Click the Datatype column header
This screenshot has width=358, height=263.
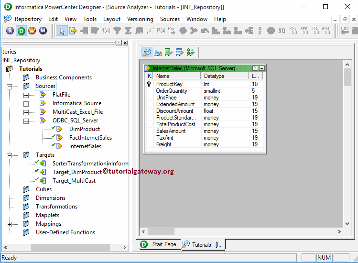tap(225, 76)
